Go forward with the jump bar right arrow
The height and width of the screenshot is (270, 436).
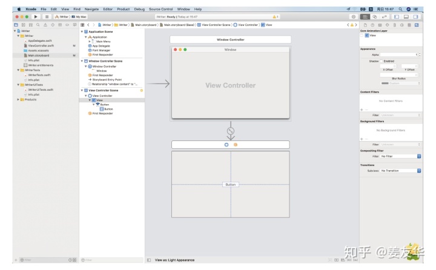coord(94,25)
